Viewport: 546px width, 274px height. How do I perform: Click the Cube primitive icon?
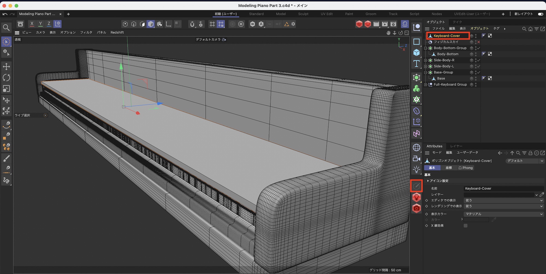pyautogui.click(x=416, y=52)
